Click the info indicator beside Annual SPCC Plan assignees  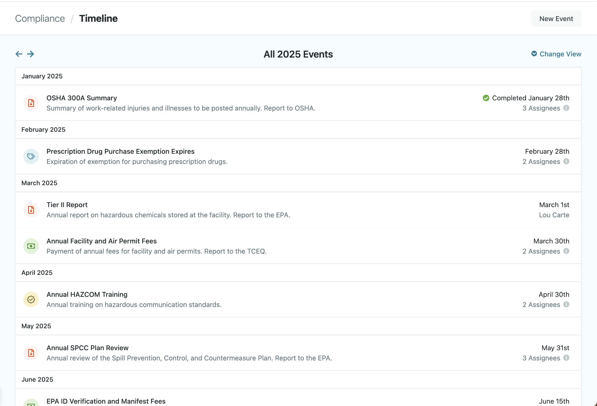point(566,358)
